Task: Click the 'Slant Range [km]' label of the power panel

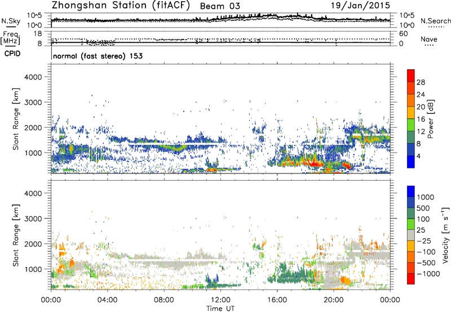Action: [x=16, y=119]
